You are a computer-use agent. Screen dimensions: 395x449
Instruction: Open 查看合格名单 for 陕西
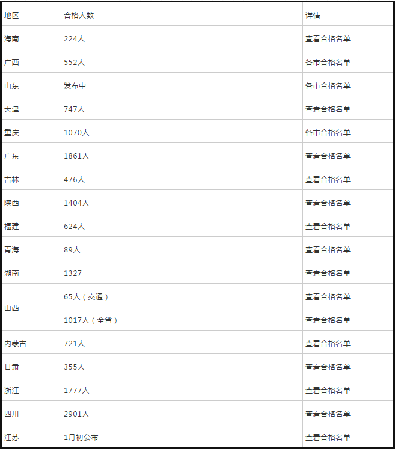coord(328,203)
